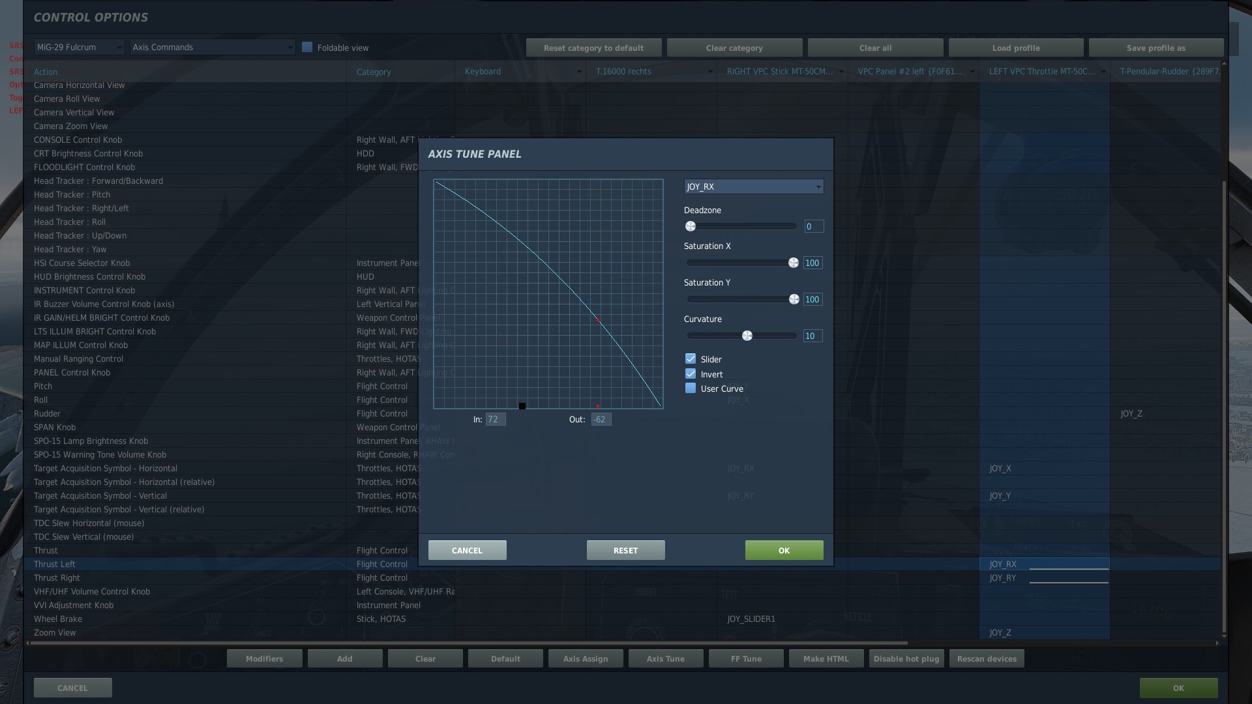Click the Save profile as button
The image size is (1252, 704).
1155,48
